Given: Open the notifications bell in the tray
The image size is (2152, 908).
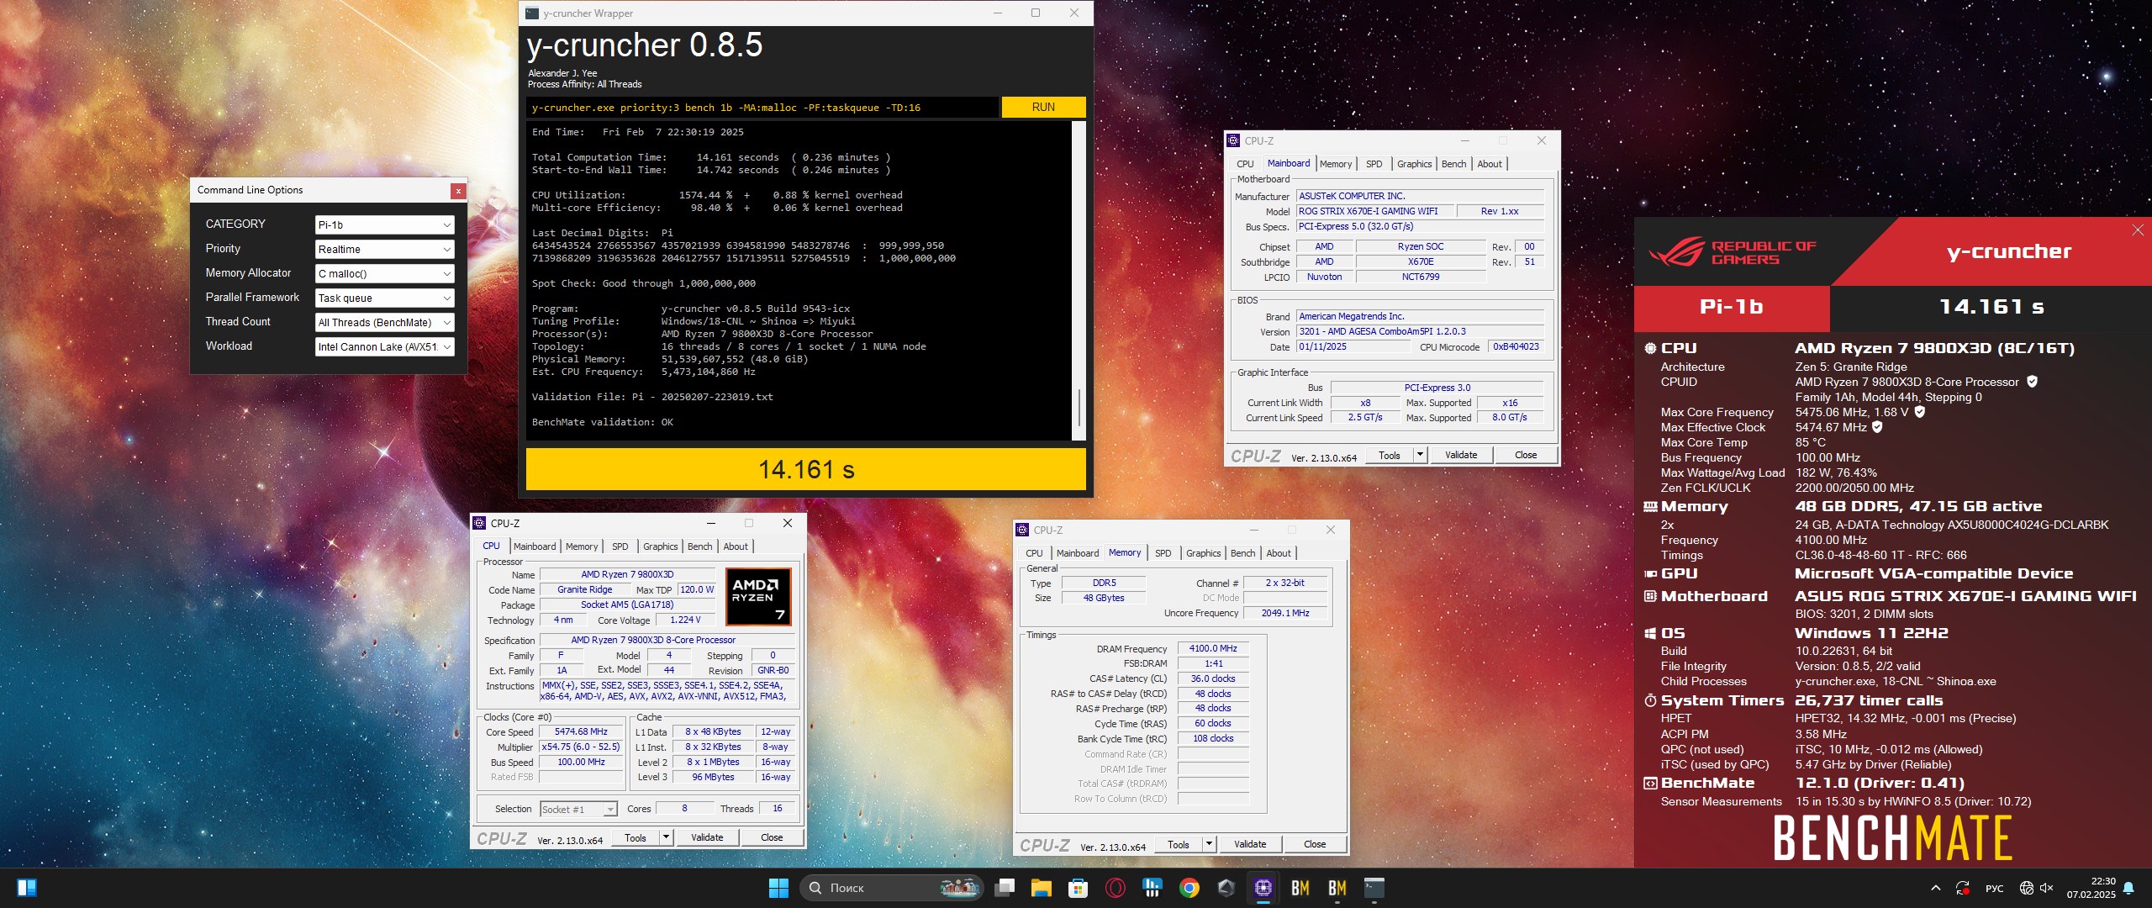Looking at the screenshot, I should pos(2128,888).
